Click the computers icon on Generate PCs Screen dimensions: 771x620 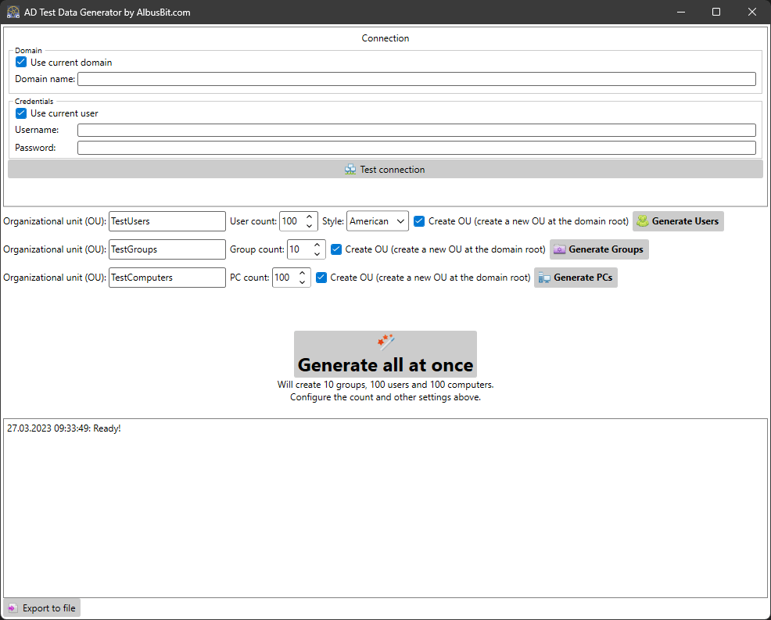(x=544, y=278)
